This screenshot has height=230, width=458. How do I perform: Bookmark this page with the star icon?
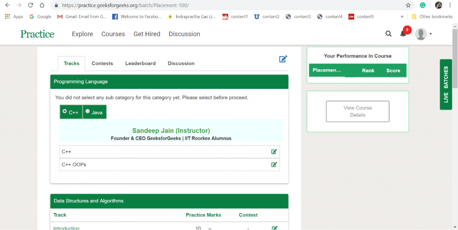point(408,5)
